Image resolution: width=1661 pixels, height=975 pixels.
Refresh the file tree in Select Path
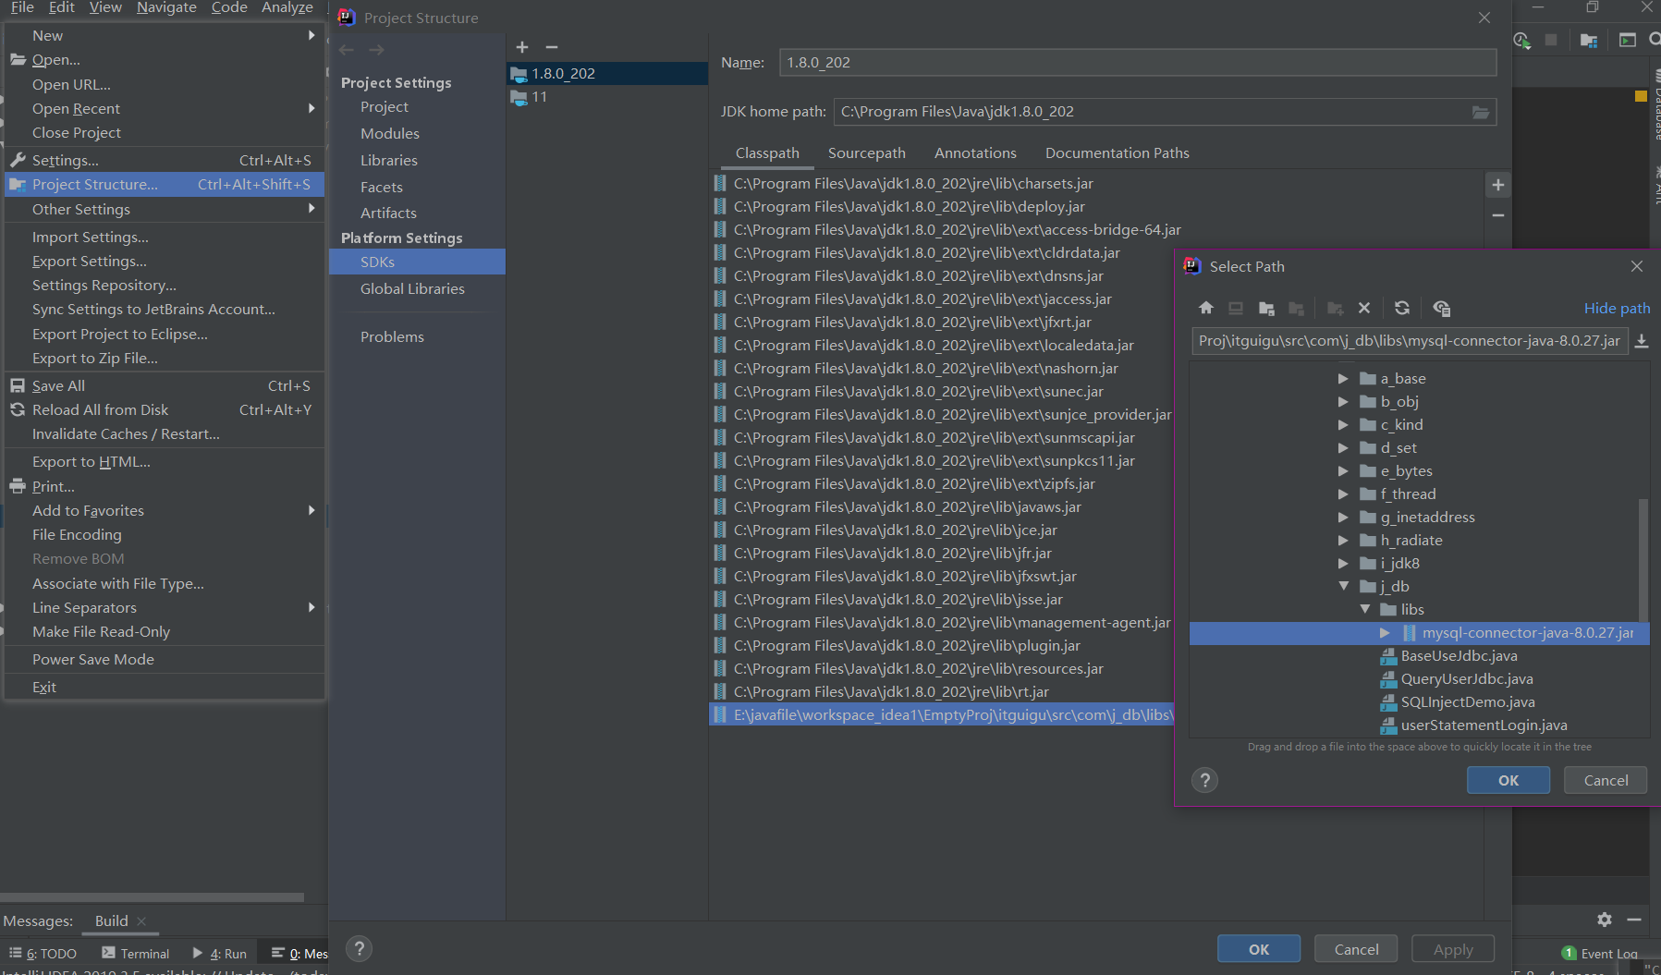[1402, 308]
